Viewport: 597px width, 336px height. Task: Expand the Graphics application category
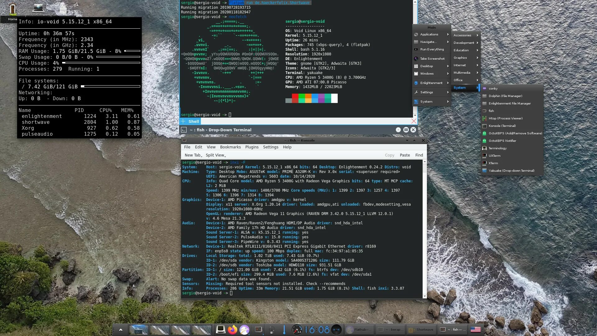click(465, 58)
